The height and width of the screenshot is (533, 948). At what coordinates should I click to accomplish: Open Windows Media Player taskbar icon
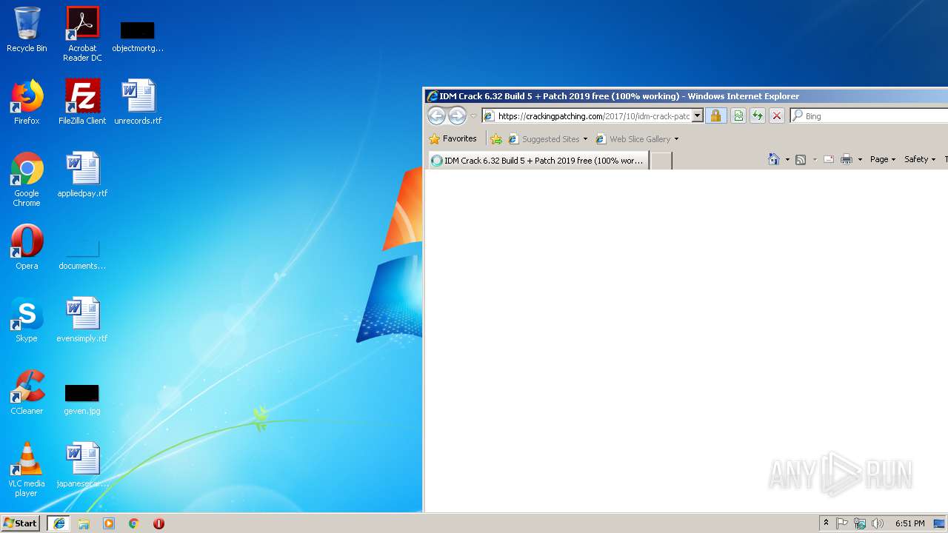point(109,523)
